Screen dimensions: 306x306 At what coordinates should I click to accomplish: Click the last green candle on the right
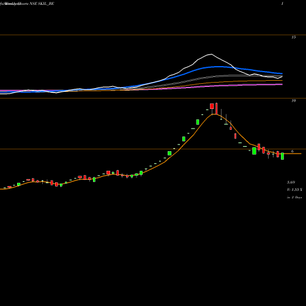[x=282, y=156]
